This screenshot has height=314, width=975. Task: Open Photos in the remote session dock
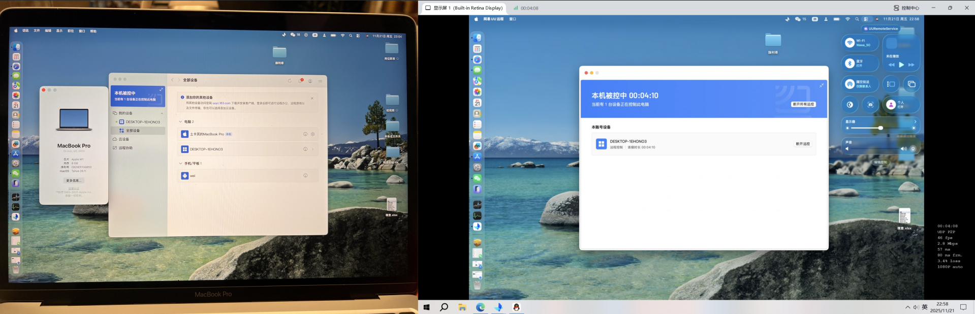point(477,92)
